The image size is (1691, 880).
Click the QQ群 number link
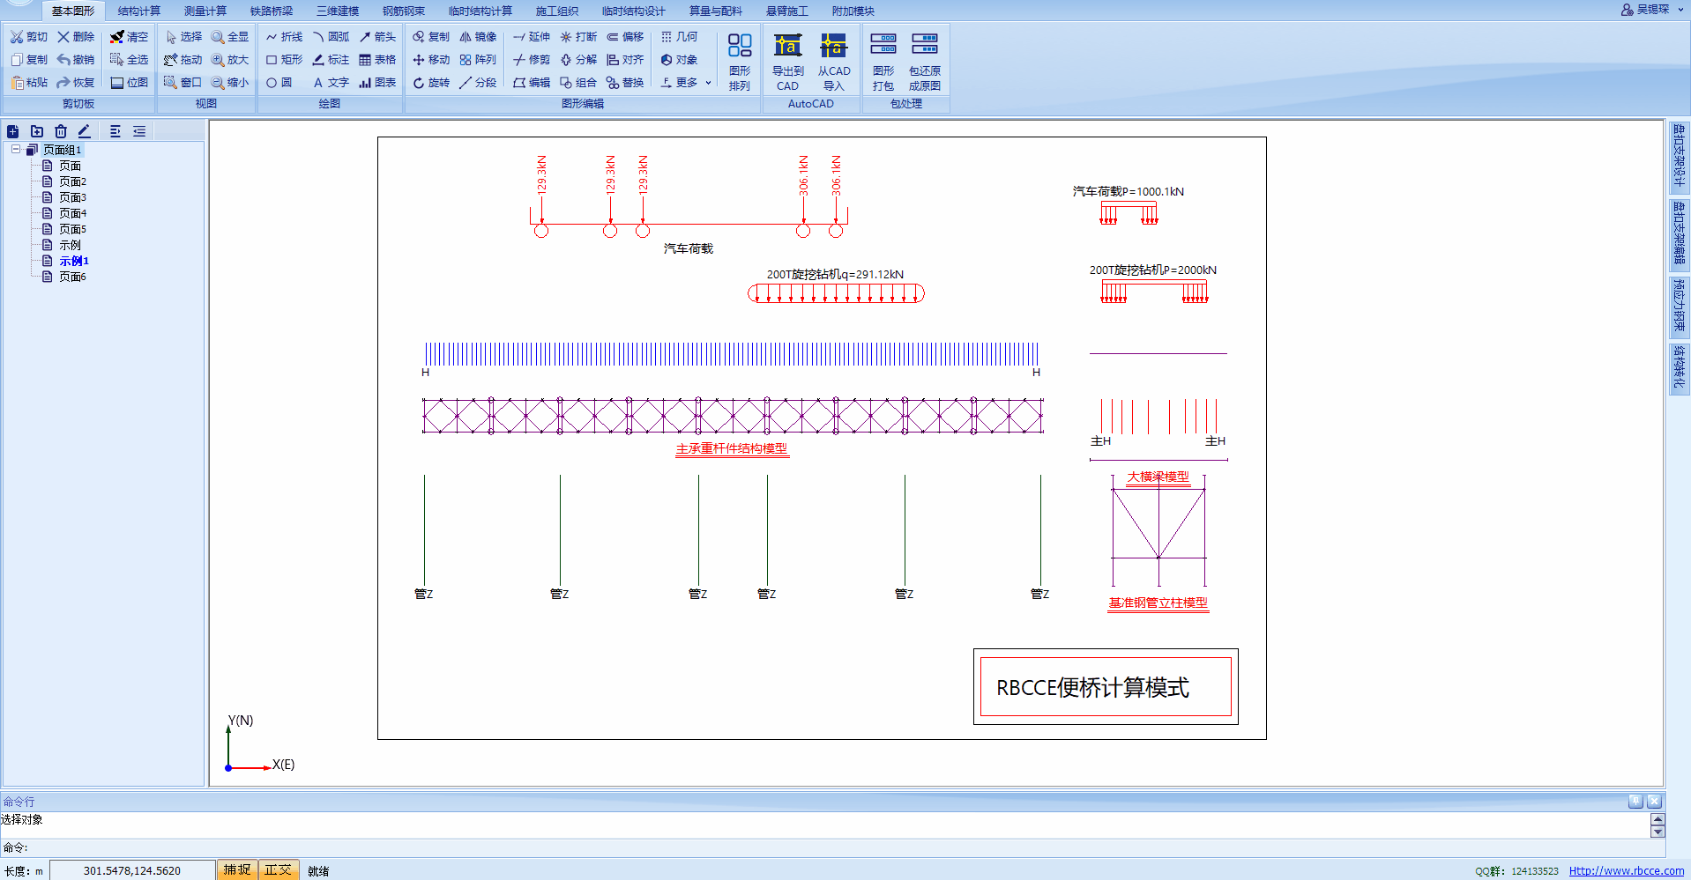(1534, 869)
